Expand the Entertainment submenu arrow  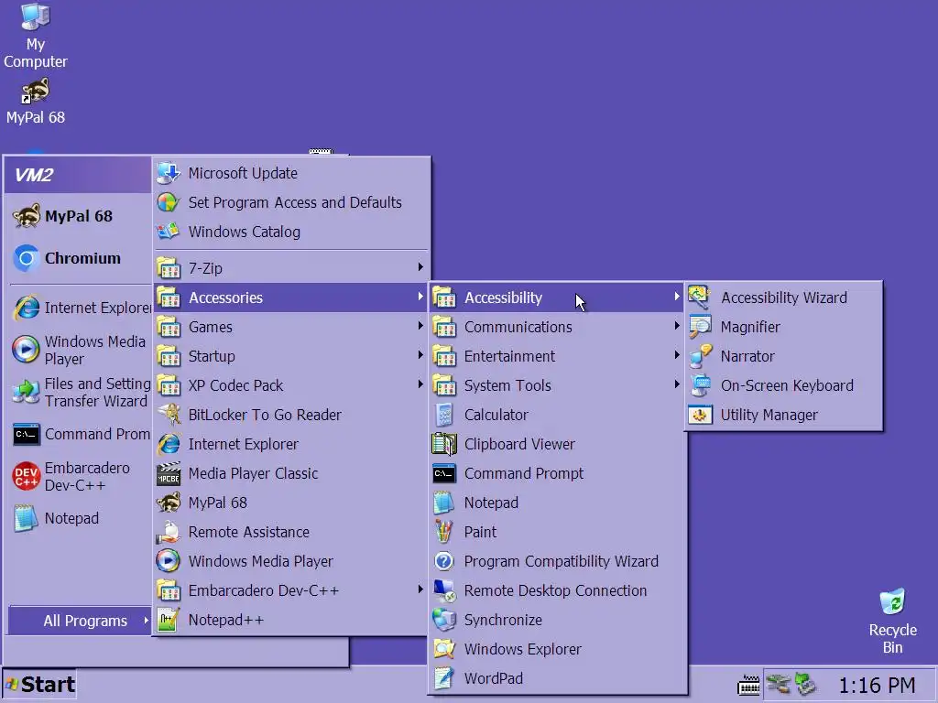677,355
